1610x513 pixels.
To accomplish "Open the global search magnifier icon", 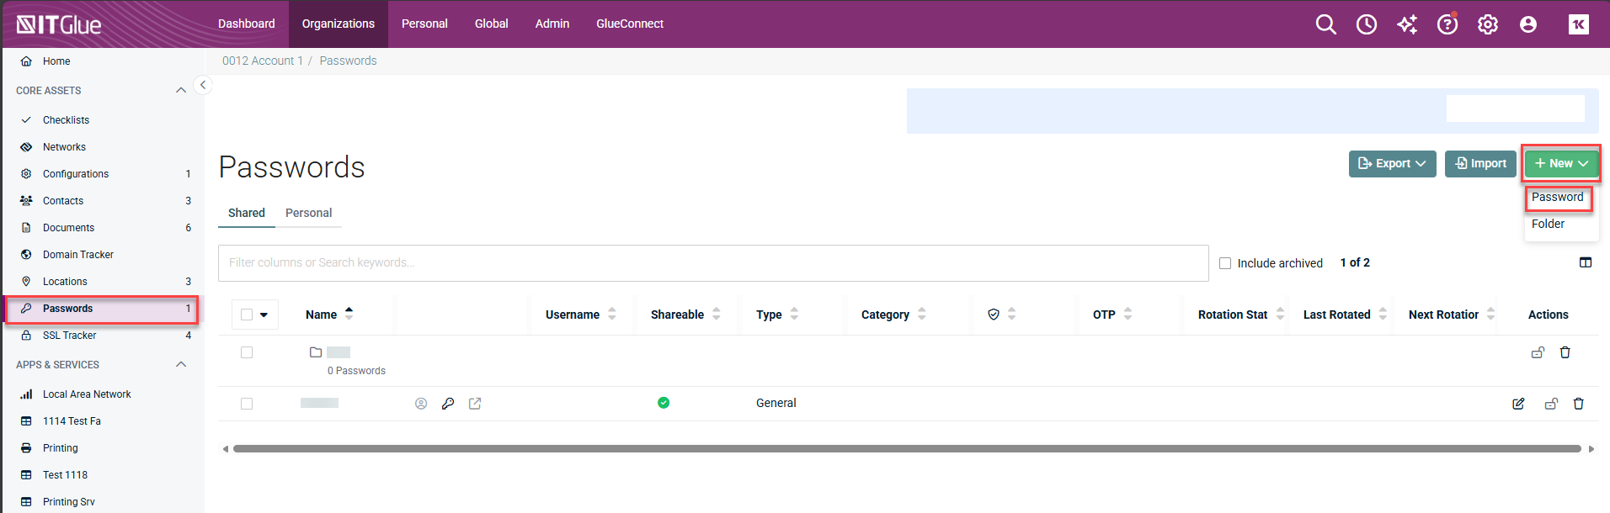I will [1325, 24].
